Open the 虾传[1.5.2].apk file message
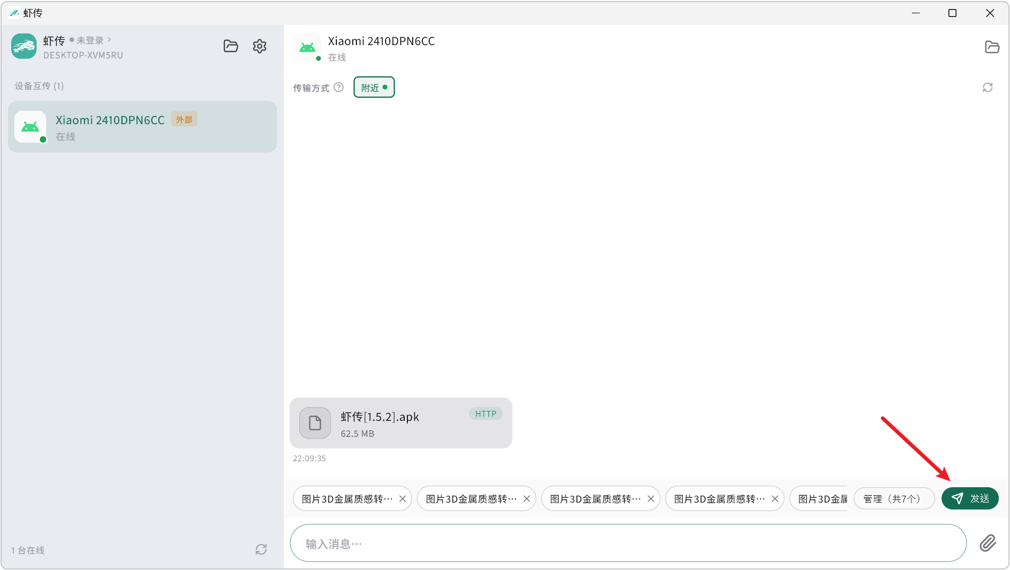1010x570 pixels. (x=401, y=423)
